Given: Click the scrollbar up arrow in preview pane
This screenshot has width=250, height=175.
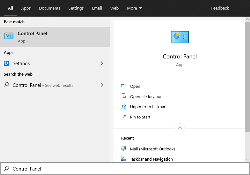Looking at the screenshot, I should click(247, 19).
